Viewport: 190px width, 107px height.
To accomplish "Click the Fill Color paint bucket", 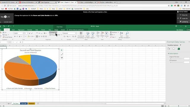I will (x=28, y=36).
